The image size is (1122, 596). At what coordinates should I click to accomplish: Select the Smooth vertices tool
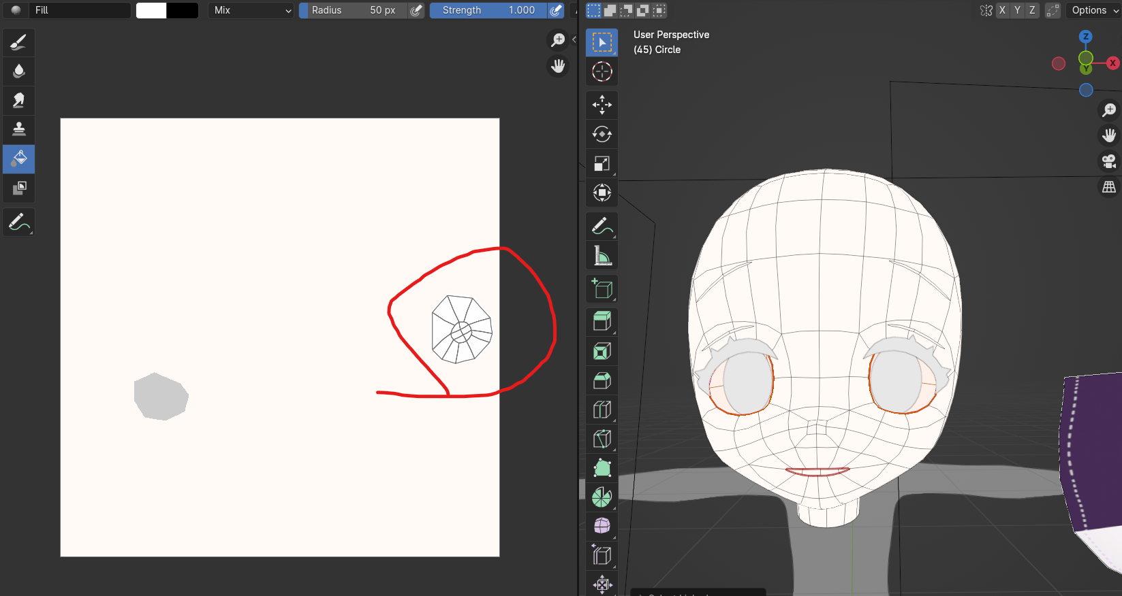[602, 526]
